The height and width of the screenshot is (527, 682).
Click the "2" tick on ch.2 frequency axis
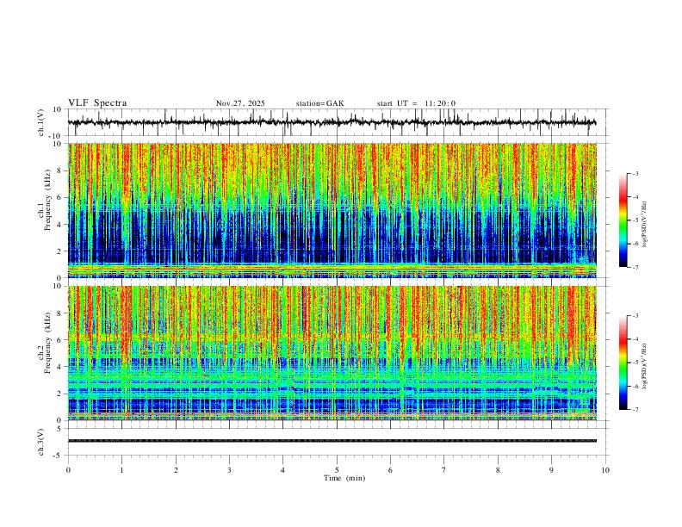tap(60, 394)
